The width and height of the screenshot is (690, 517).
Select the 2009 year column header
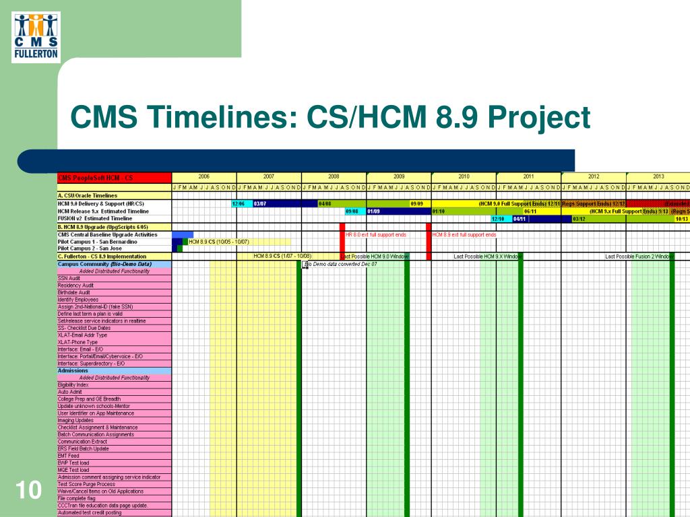399,177
